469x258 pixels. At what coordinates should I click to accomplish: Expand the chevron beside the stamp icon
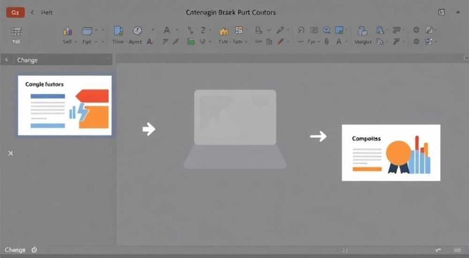coord(269,30)
